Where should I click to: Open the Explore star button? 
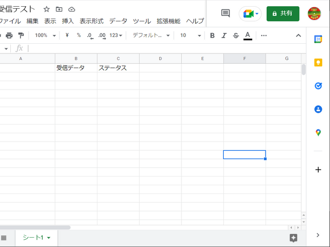coord(293,238)
